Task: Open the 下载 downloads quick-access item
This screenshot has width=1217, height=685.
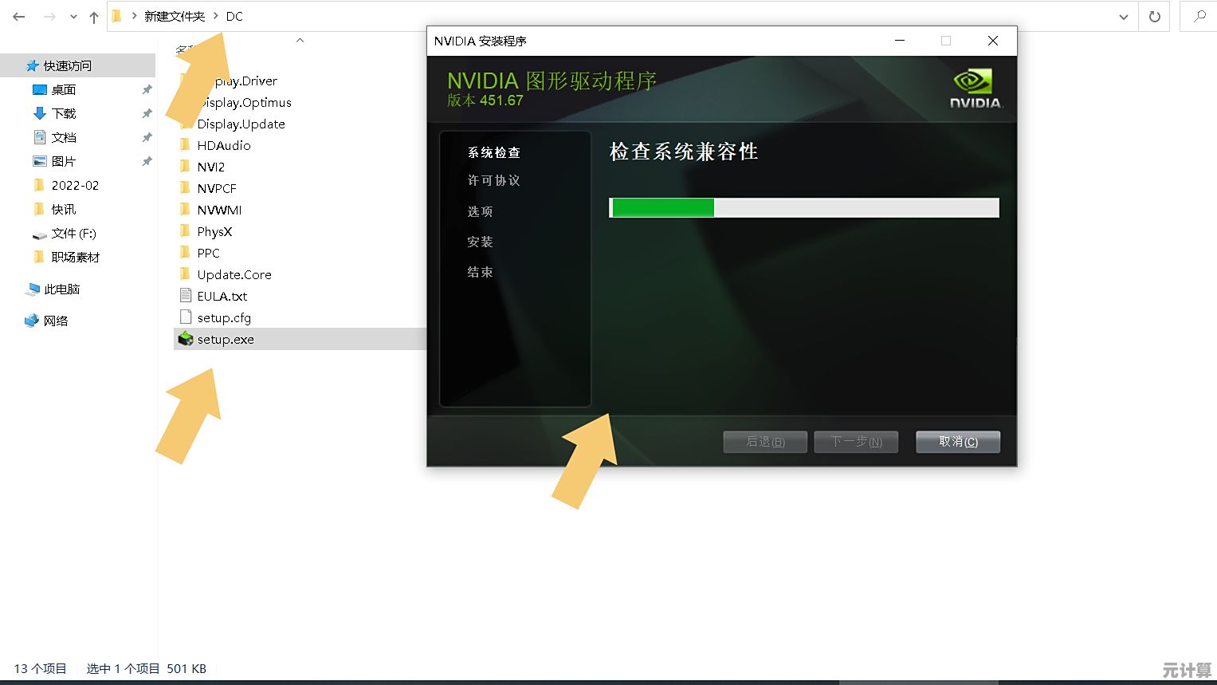Action: [63, 113]
